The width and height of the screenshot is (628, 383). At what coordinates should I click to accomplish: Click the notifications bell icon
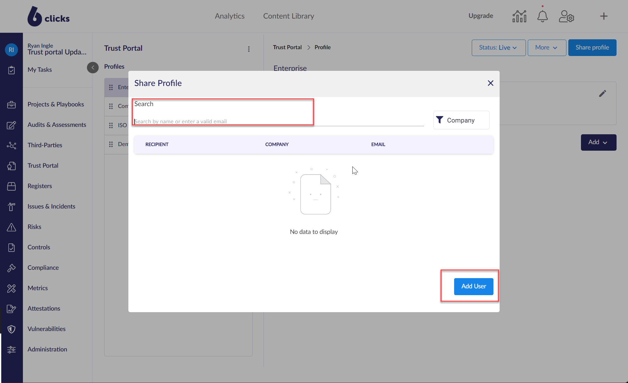pos(542,16)
